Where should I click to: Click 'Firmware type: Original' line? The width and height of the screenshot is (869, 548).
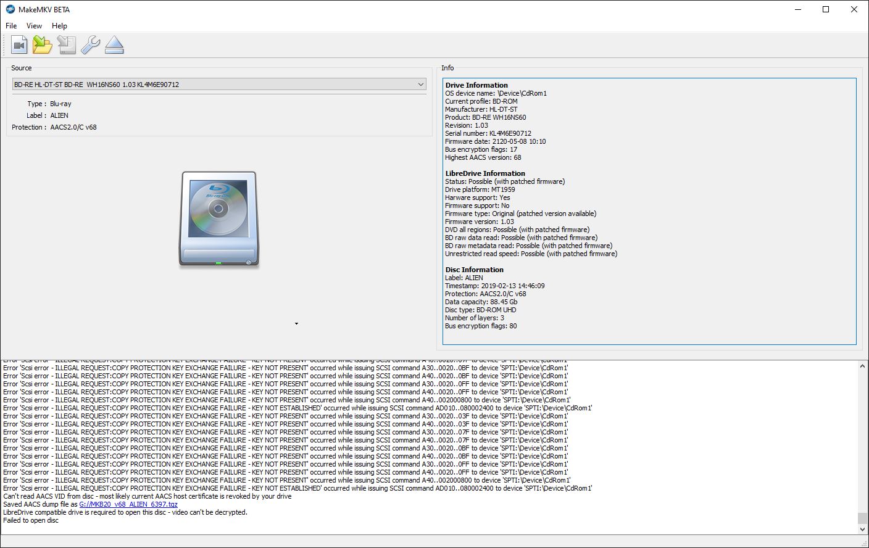[x=521, y=214]
